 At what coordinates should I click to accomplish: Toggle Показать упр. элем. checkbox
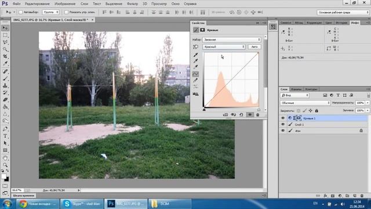pos(66,12)
